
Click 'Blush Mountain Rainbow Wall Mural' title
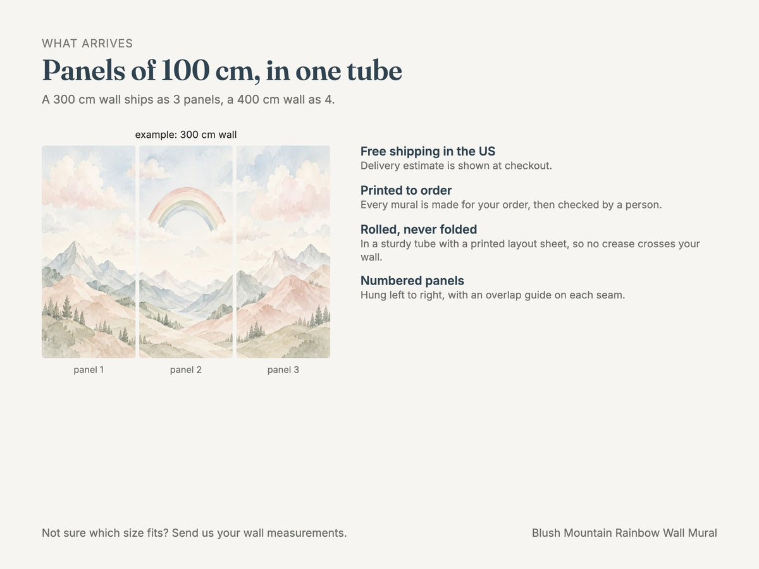(624, 533)
